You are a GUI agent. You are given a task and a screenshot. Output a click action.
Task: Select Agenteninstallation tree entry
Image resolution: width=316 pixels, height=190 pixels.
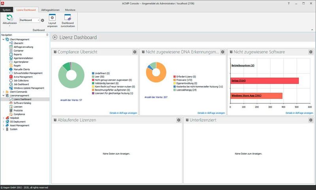pos(23,58)
